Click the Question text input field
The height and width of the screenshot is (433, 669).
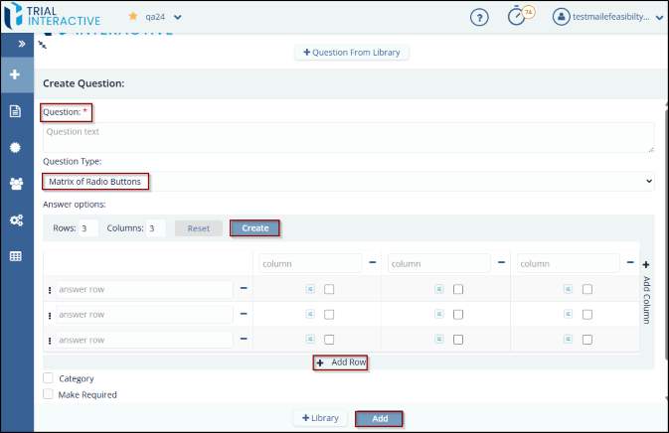348,137
